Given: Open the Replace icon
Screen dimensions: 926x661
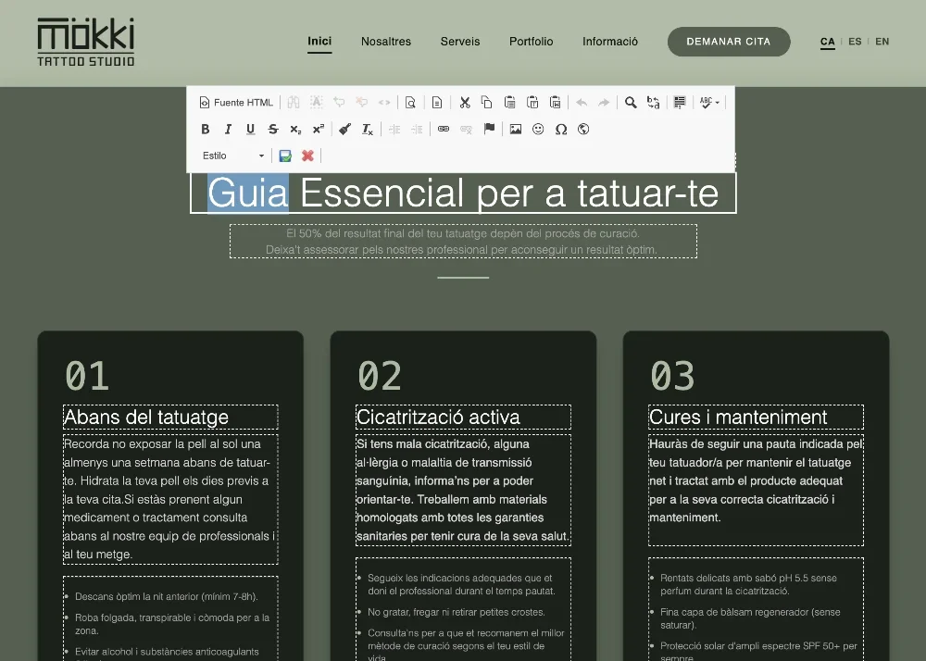Looking at the screenshot, I should [653, 103].
